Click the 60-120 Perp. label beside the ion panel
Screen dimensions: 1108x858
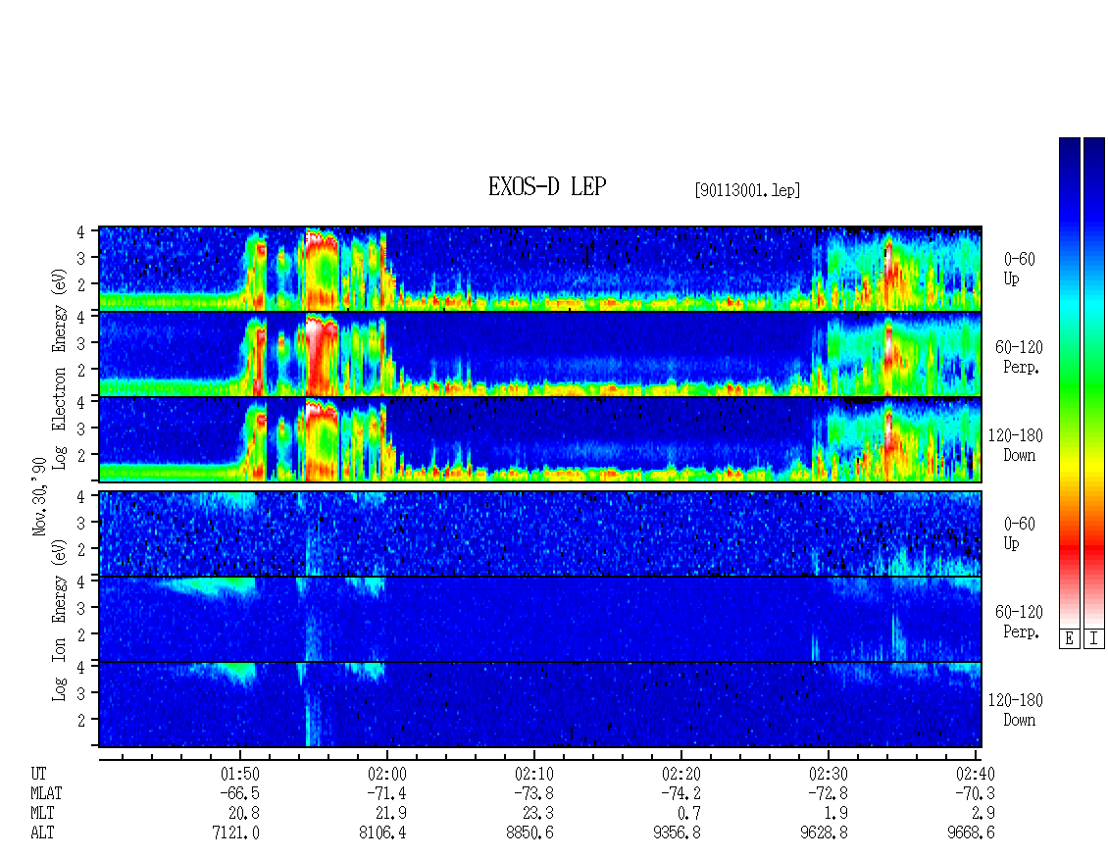[1019, 622]
